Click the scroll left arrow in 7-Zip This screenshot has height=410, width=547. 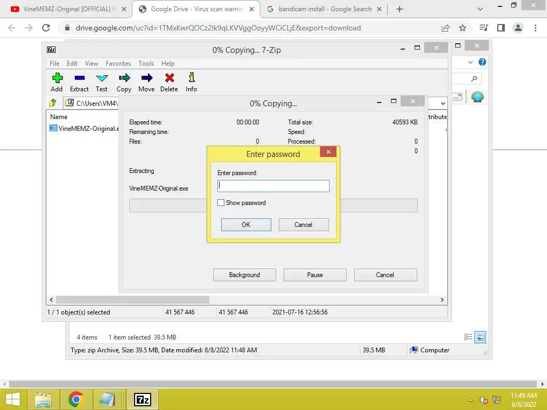click(x=51, y=300)
